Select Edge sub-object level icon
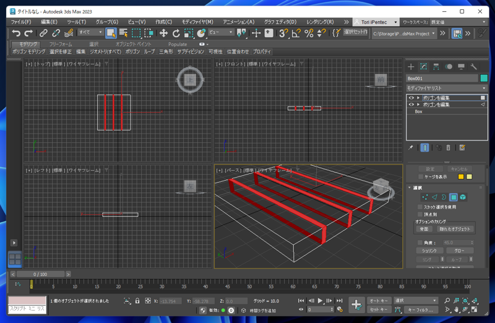The image size is (495, 323). click(434, 197)
